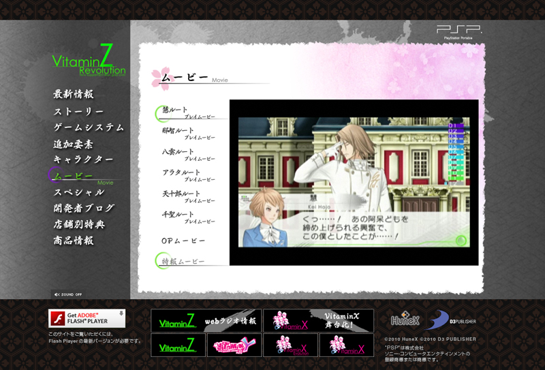Screen dimensions: 545x370
Task: Select the ムービー menu item
Action: click(x=74, y=176)
